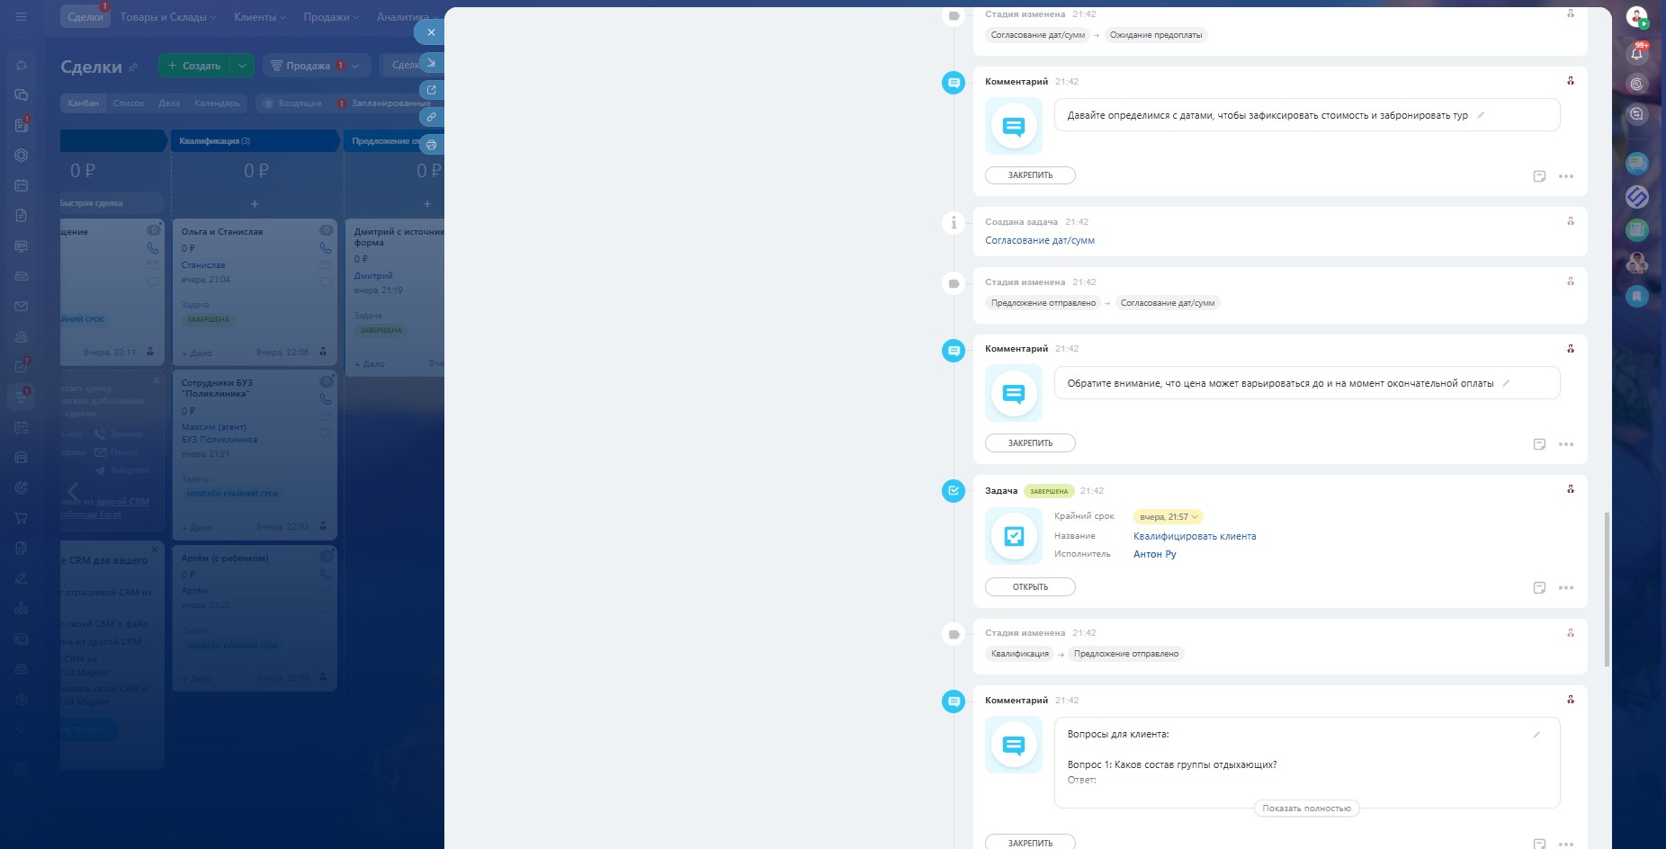
Task: Add a note to the dates comment
Action: pyautogui.click(x=1539, y=176)
